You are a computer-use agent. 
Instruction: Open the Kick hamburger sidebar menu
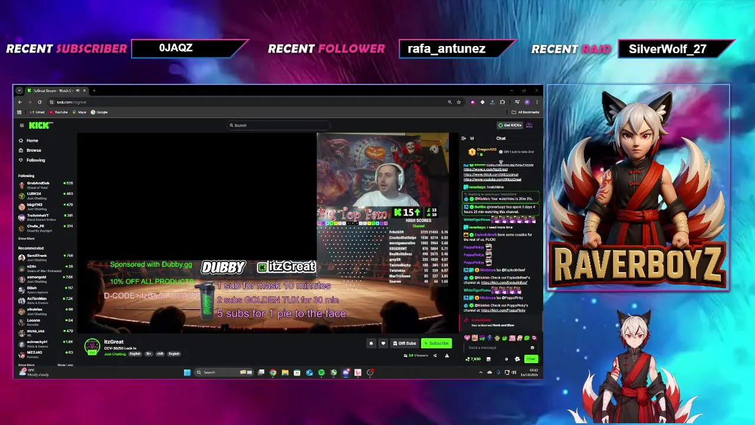(x=22, y=125)
